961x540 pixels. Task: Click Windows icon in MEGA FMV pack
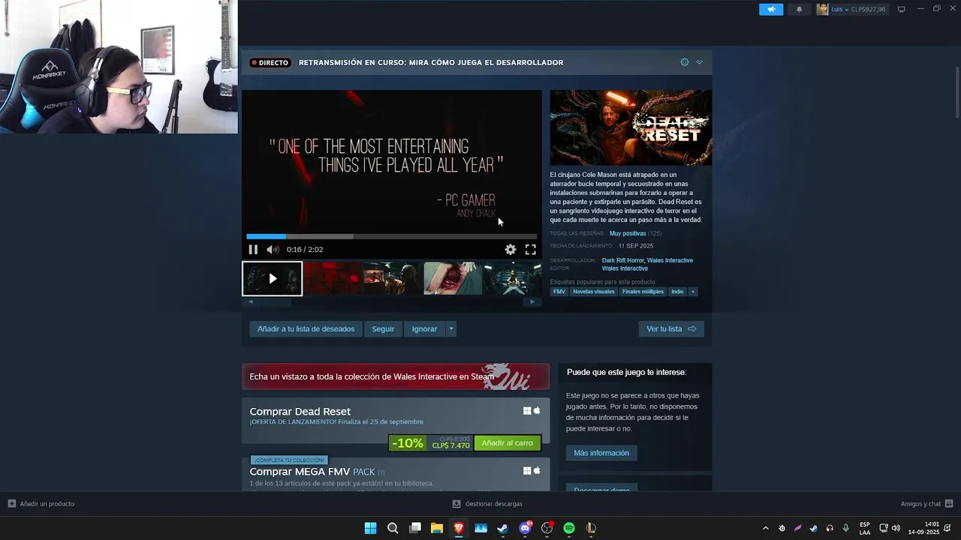527,471
